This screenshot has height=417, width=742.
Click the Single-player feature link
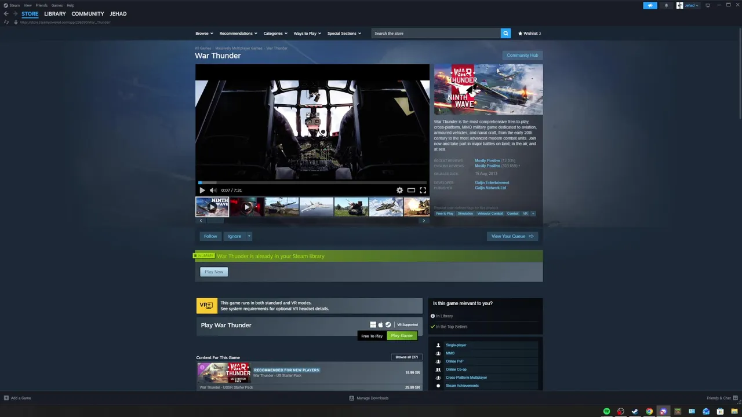[456, 345]
